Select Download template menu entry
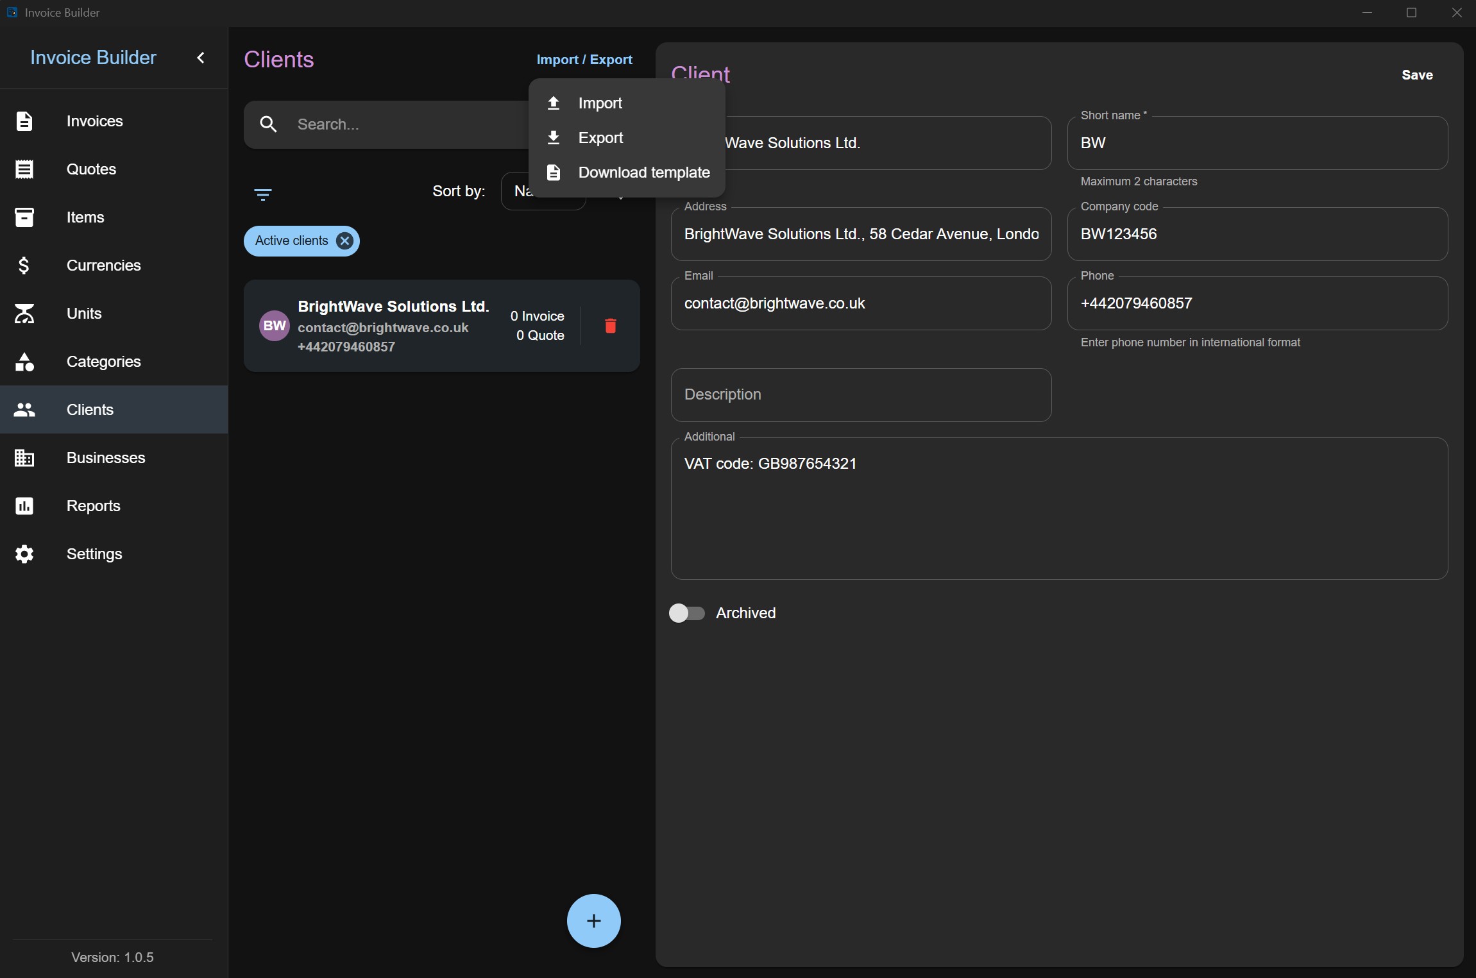 (x=627, y=173)
